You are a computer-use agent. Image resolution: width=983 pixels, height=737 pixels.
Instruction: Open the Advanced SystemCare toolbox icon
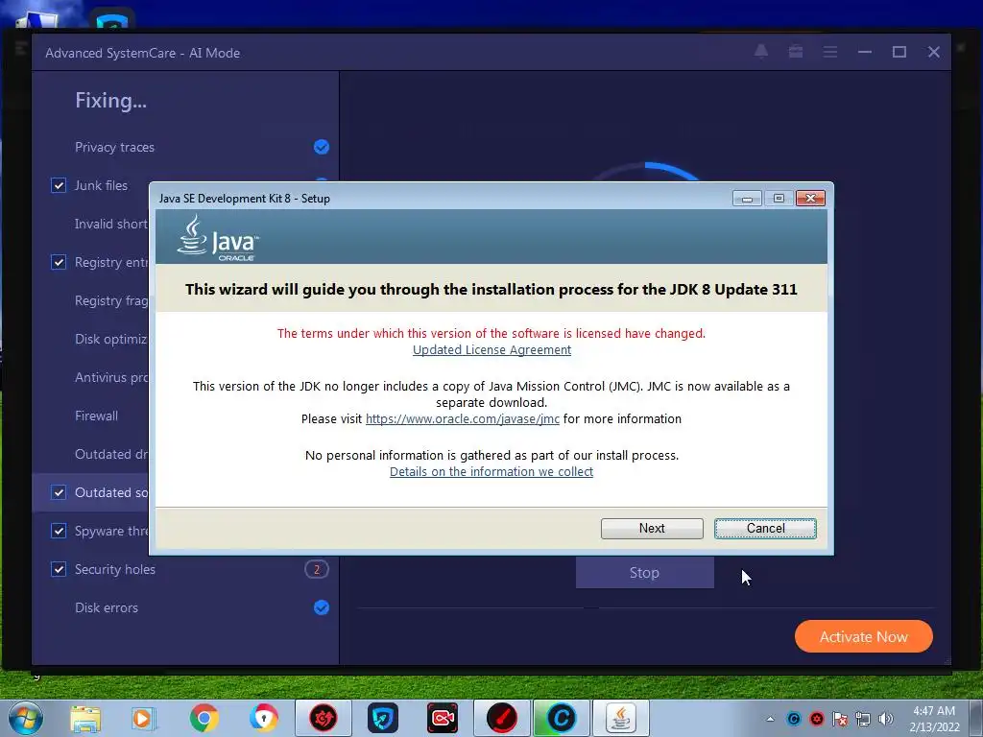click(796, 52)
